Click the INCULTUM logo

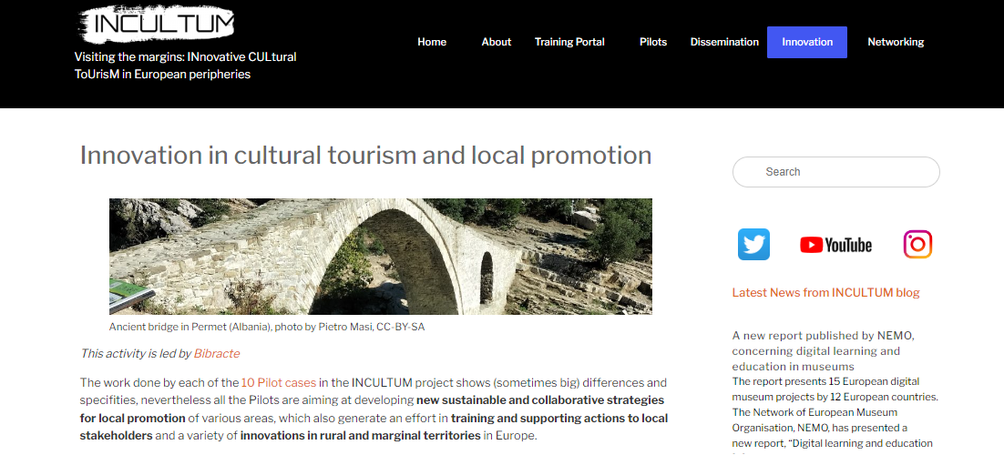(157, 25)
